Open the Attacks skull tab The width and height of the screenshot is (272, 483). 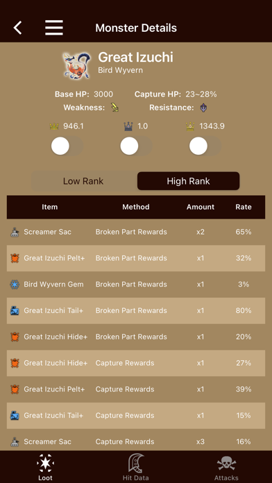[226, 467]
